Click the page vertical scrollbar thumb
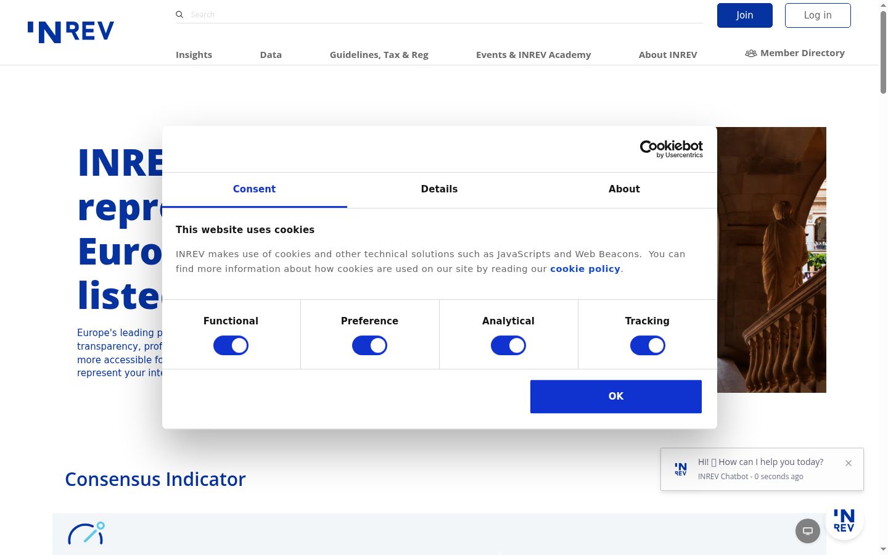Viewport: 888px width, 555px height. coord(883,52)
